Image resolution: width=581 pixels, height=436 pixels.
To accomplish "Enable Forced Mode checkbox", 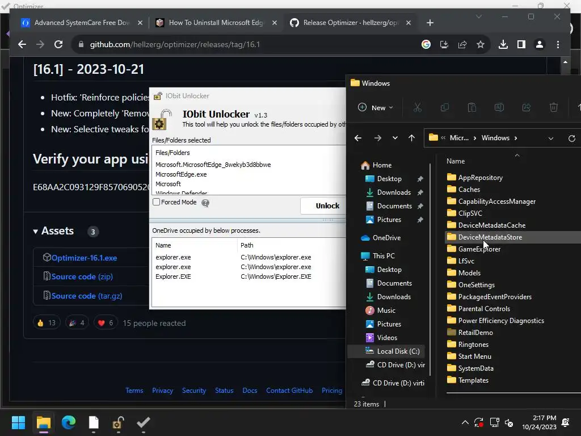I will 157,202.
